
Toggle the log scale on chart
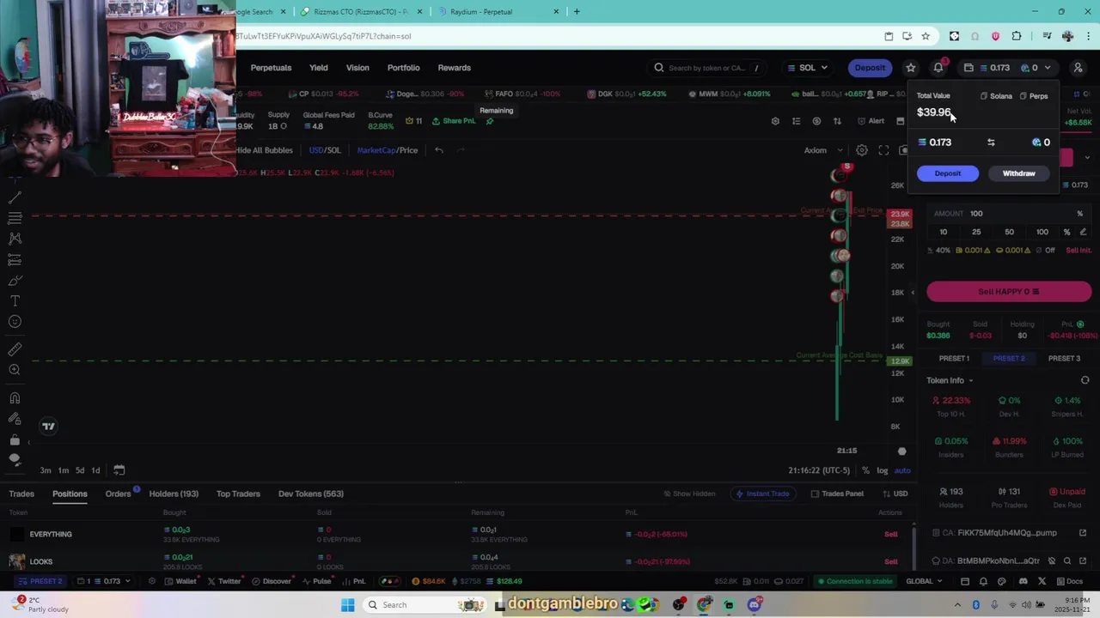pyautogui.click(x=882, y=470)
